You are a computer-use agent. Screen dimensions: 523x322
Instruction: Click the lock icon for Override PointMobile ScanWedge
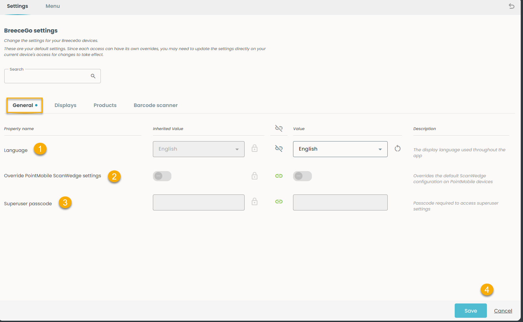pos(255,176)
